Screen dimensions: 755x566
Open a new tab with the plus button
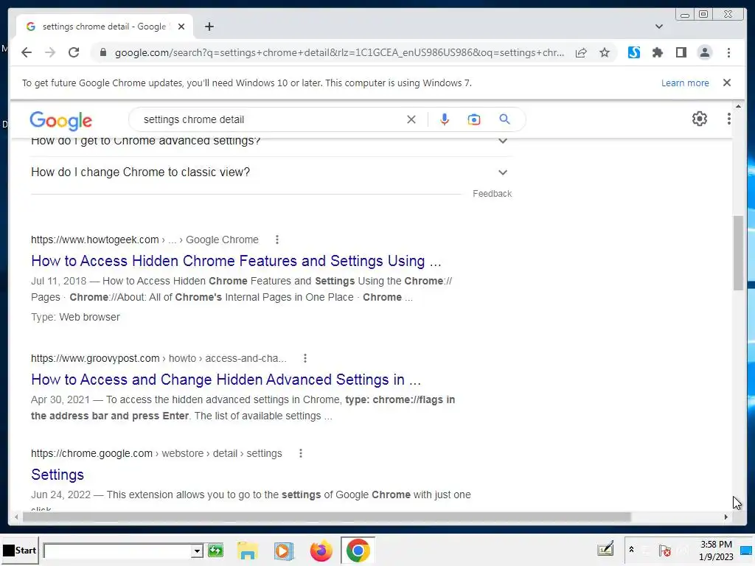pos(209,27)
